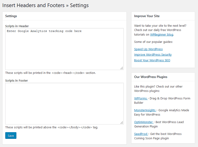
Task: Click the Scripts in Footer label
Action: pos(16,81)
